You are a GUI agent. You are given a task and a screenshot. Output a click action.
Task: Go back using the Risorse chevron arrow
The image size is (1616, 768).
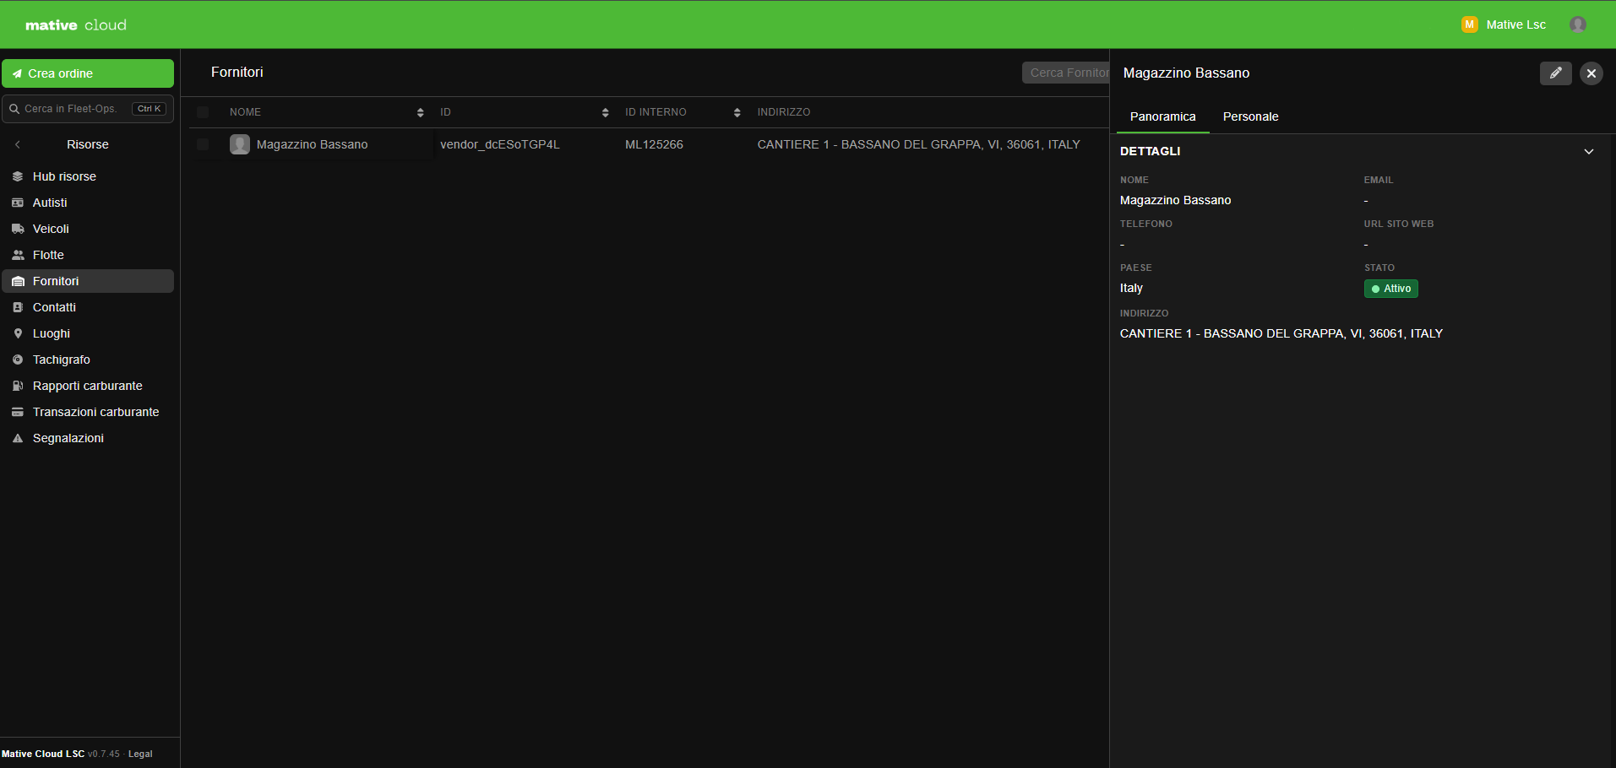pos(18,144)
